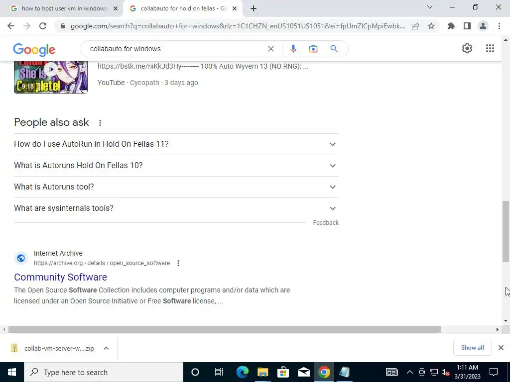Click the Google logo

34,49
